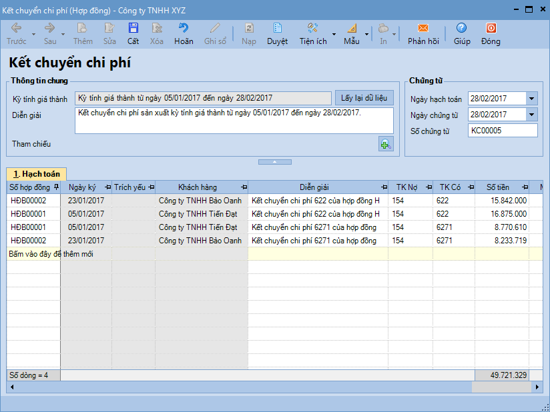
Task: Expand the Mẫu dropdown arrow
Action: [x=366, y=33]
